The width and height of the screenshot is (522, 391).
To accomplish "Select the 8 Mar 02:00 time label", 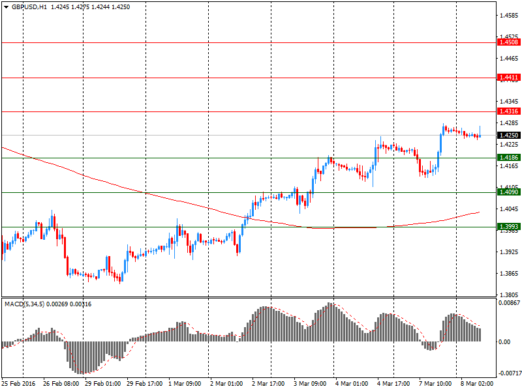I will point(477,384).
